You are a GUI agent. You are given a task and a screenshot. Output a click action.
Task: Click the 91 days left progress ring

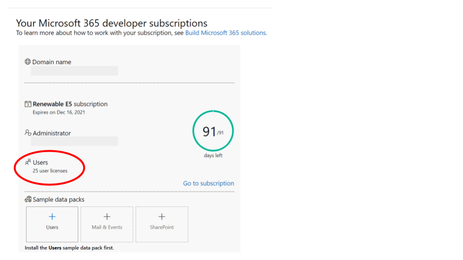click(213, 131)
